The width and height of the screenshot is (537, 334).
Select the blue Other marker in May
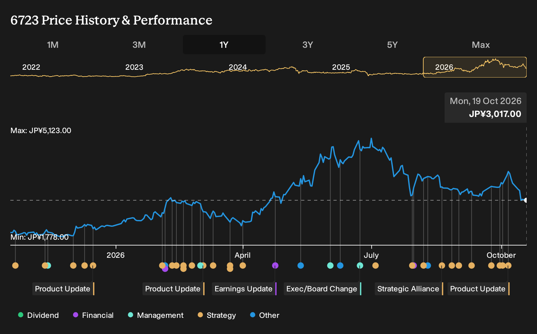(x=300, y=266)
